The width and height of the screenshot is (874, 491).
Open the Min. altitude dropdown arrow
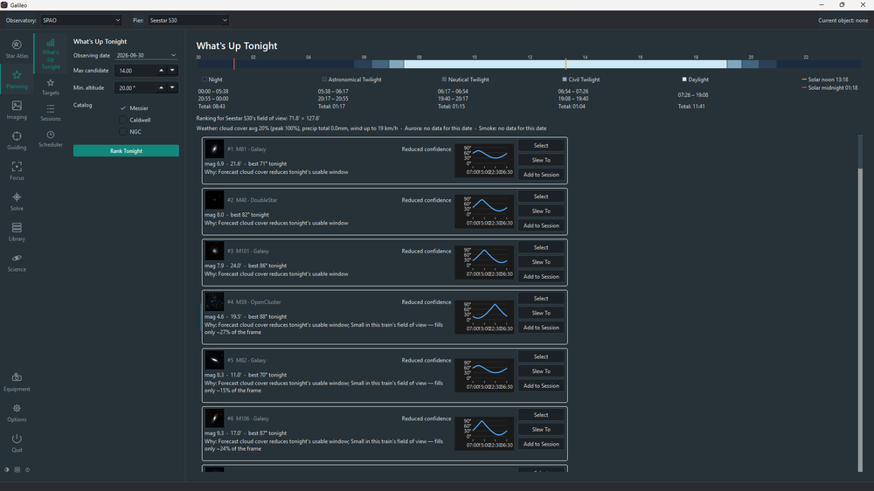(x=172, y=87)
